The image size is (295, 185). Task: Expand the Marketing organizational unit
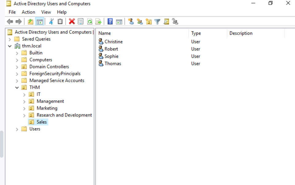point(24,108)
